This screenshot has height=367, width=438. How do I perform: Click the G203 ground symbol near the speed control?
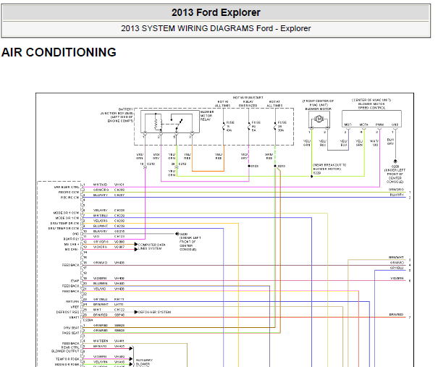click(x=395, y=161)
